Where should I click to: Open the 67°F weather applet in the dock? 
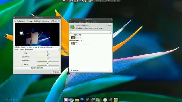click(110, 100)
